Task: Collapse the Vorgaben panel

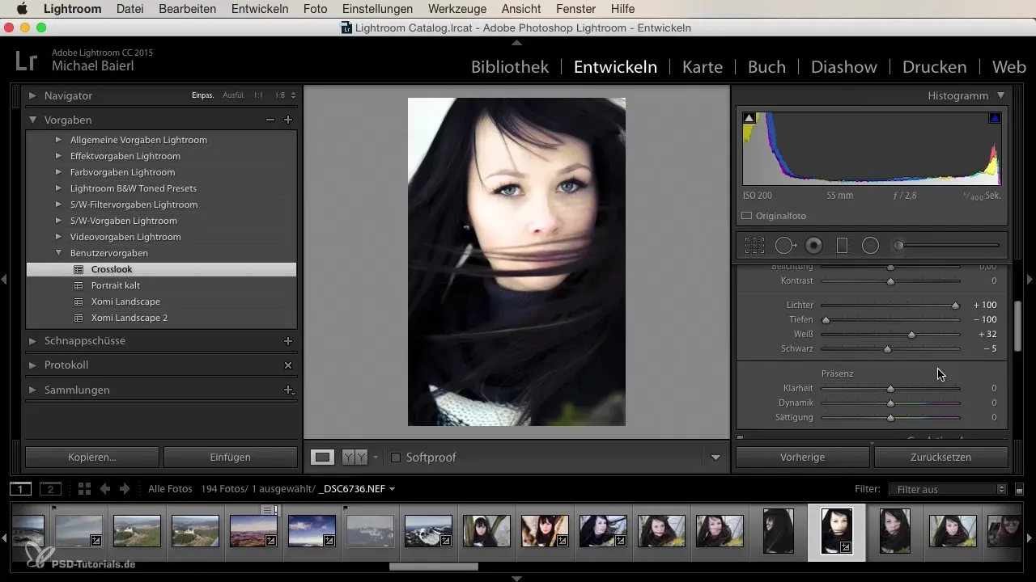Action: [x=32, y=120]
